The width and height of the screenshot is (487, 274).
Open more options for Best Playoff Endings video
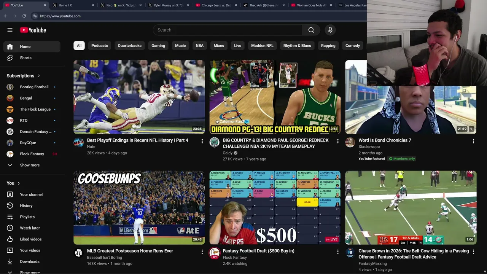(202, 141)
